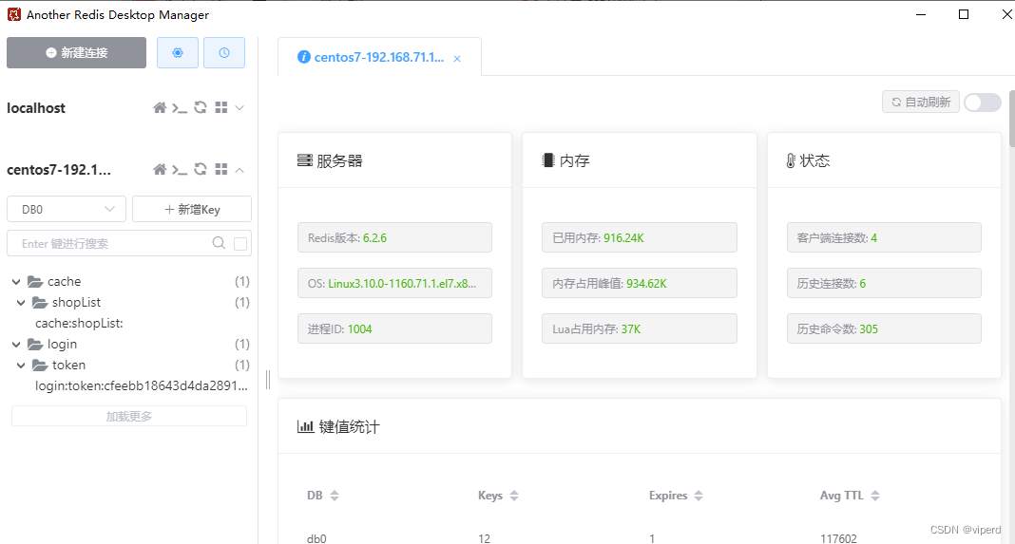The image size is (1015, 544).
Task: Focus the key search input field
Action: (110, 243)
